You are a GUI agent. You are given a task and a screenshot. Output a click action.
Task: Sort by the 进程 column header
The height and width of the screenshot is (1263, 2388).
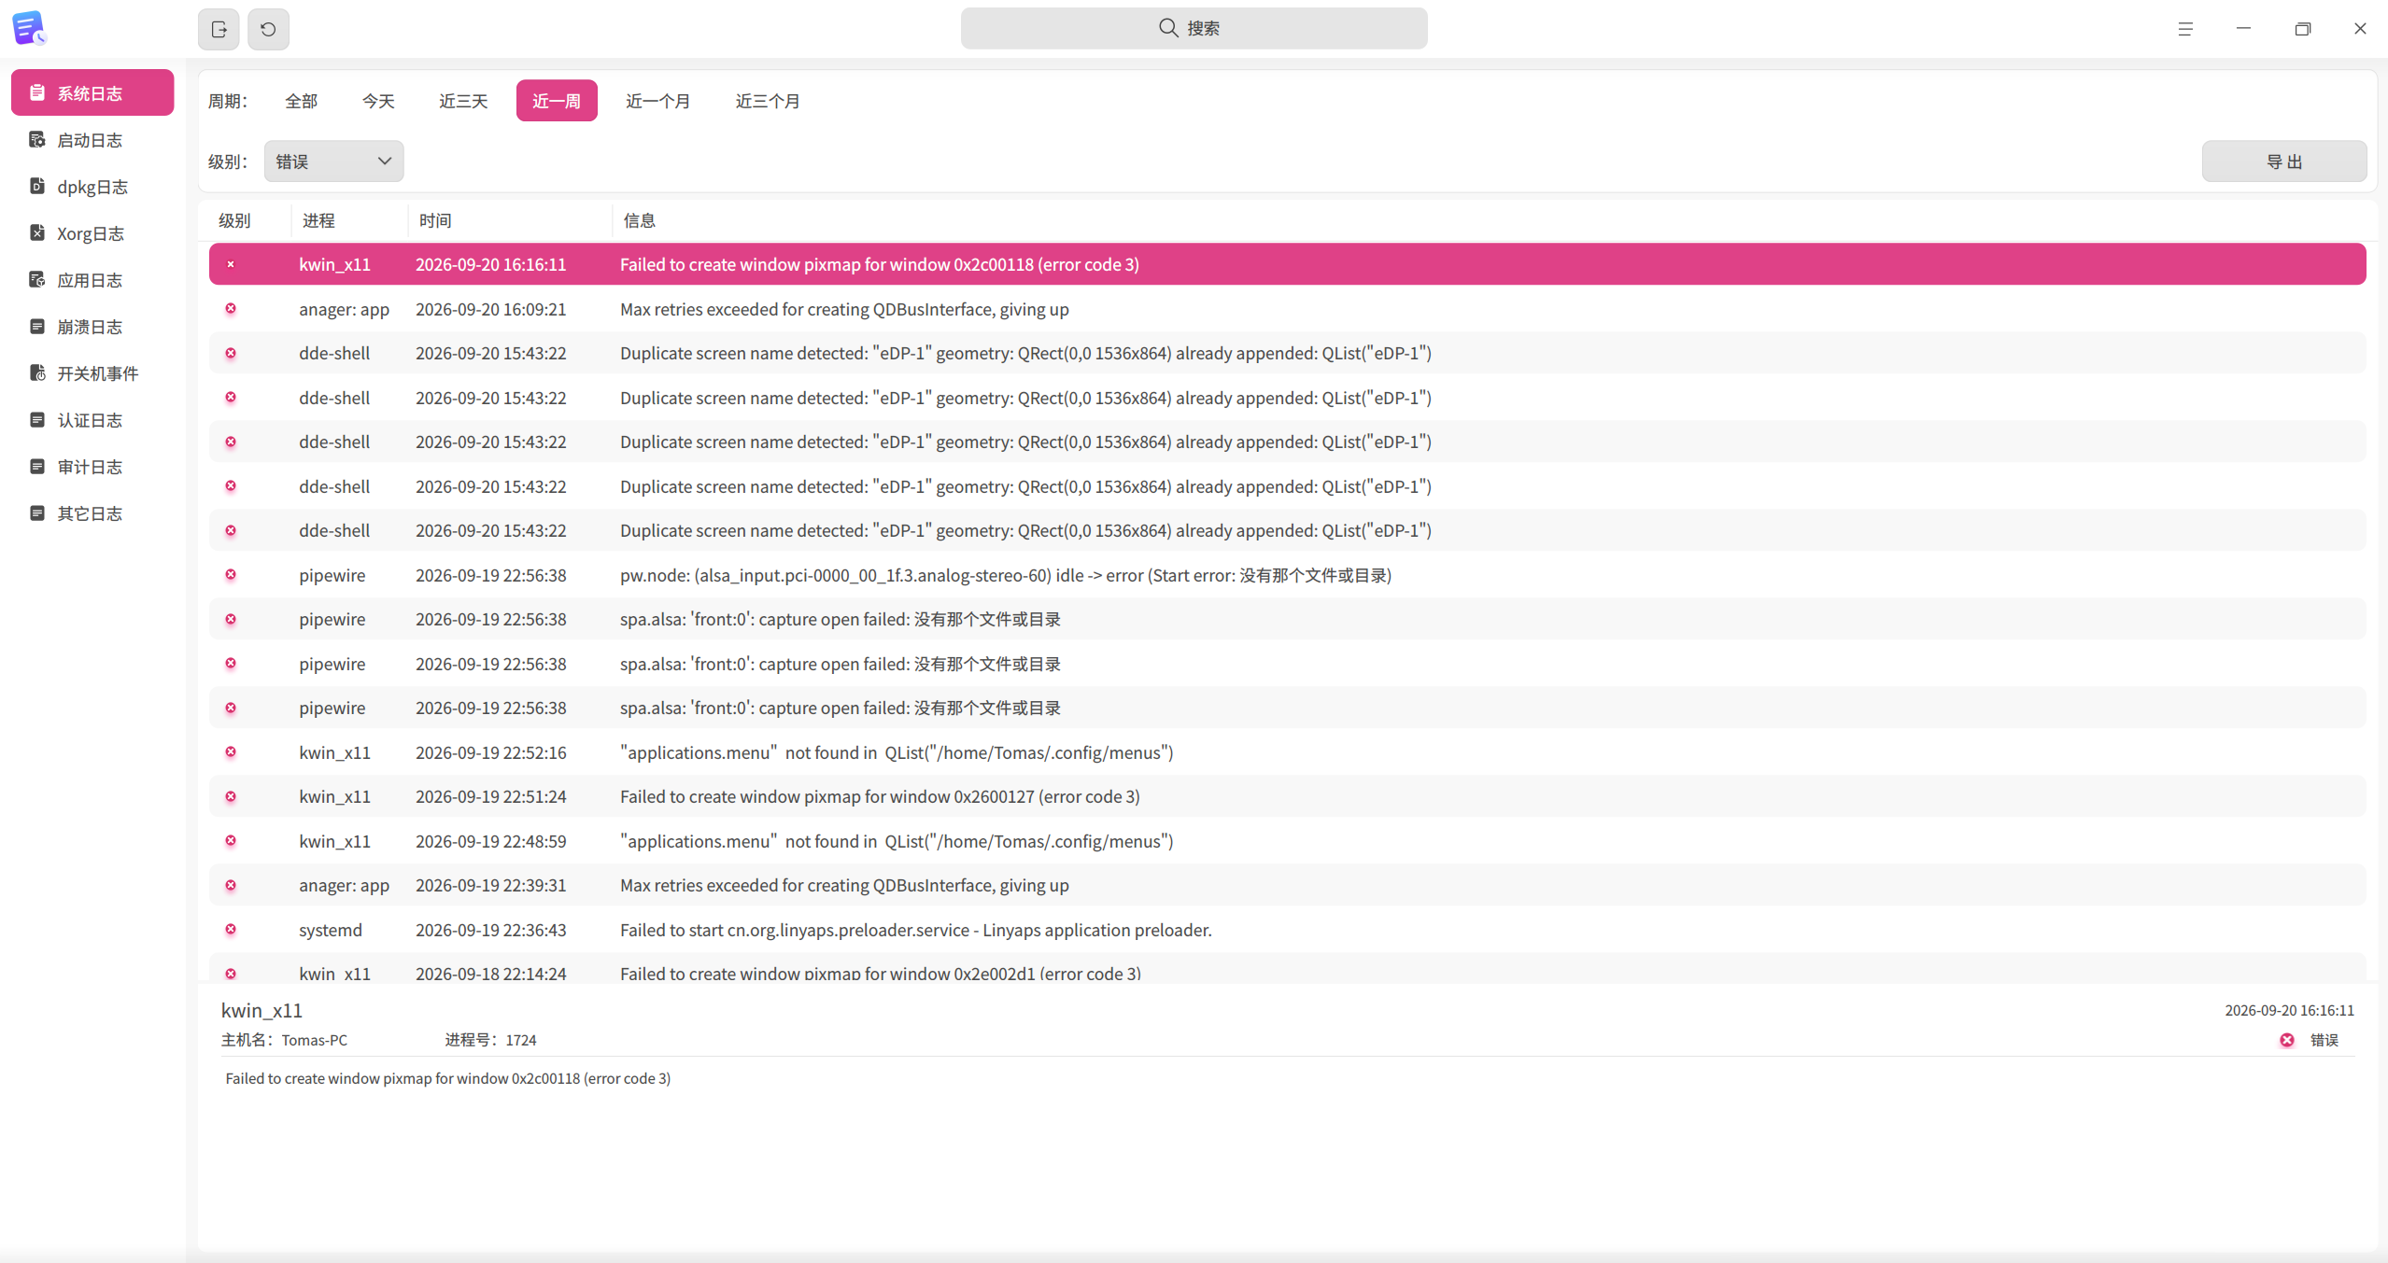click(x=349, y=220)
